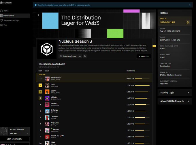The width and height of the screenshot is (196, 145).
Task: Click Benson's avatar
Action: tap(47, 130)
